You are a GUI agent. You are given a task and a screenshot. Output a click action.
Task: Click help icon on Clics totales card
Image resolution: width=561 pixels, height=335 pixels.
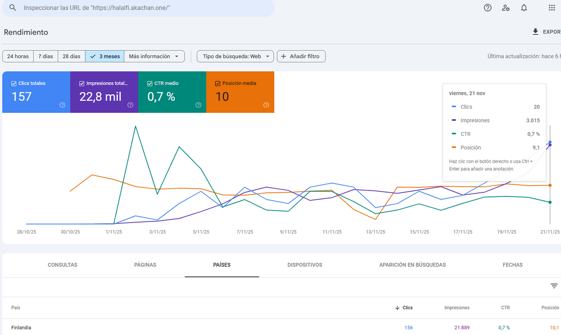pos(62,105)
